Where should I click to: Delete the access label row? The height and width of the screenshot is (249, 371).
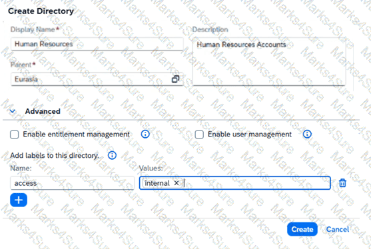pos(342,183)
